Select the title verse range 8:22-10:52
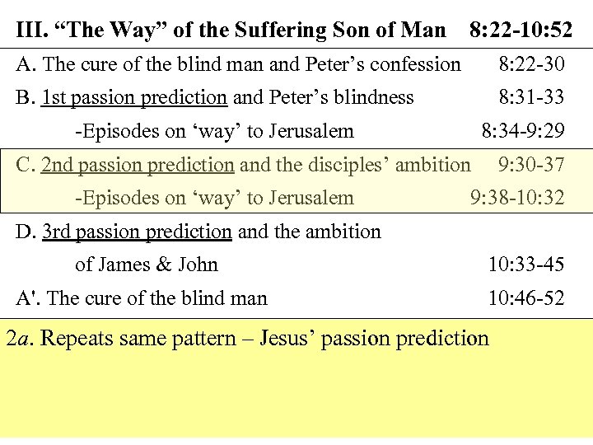 (521, 30)
